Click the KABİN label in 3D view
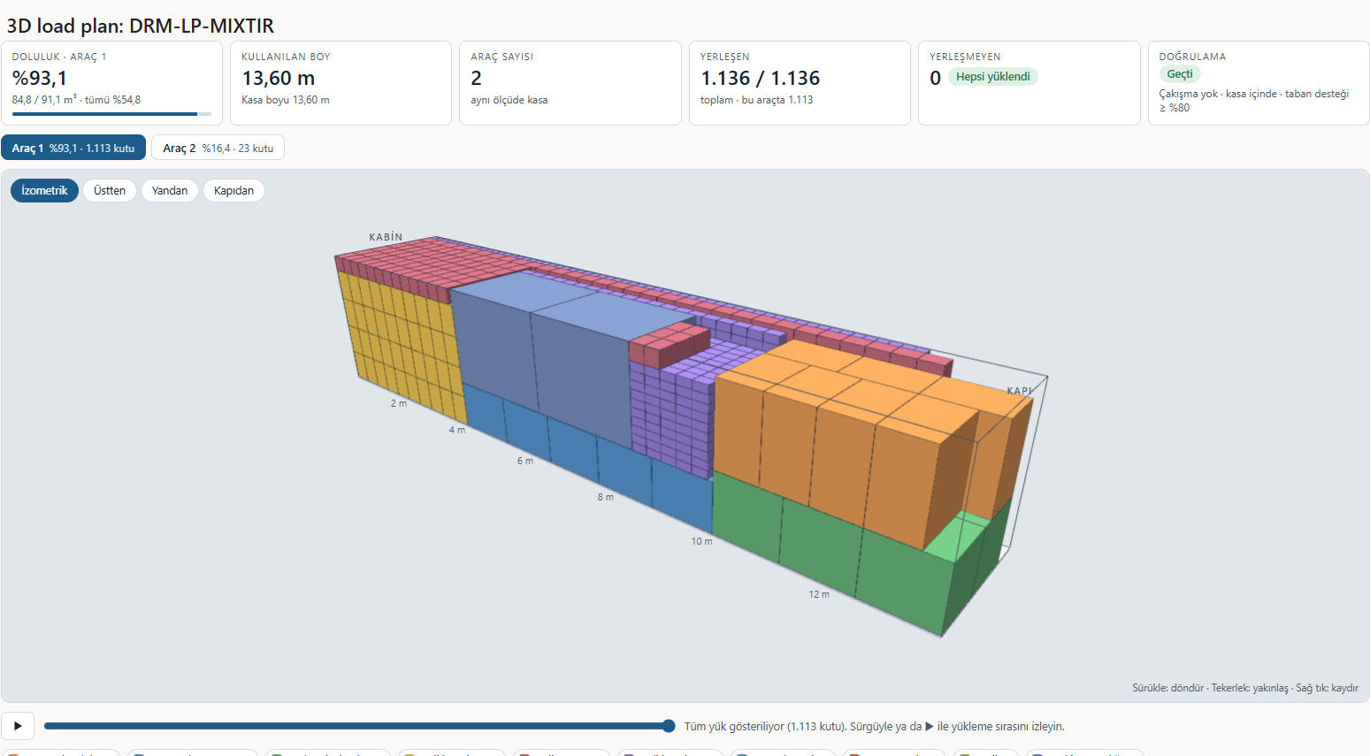1370x756 pixels. tap(386, 237)
